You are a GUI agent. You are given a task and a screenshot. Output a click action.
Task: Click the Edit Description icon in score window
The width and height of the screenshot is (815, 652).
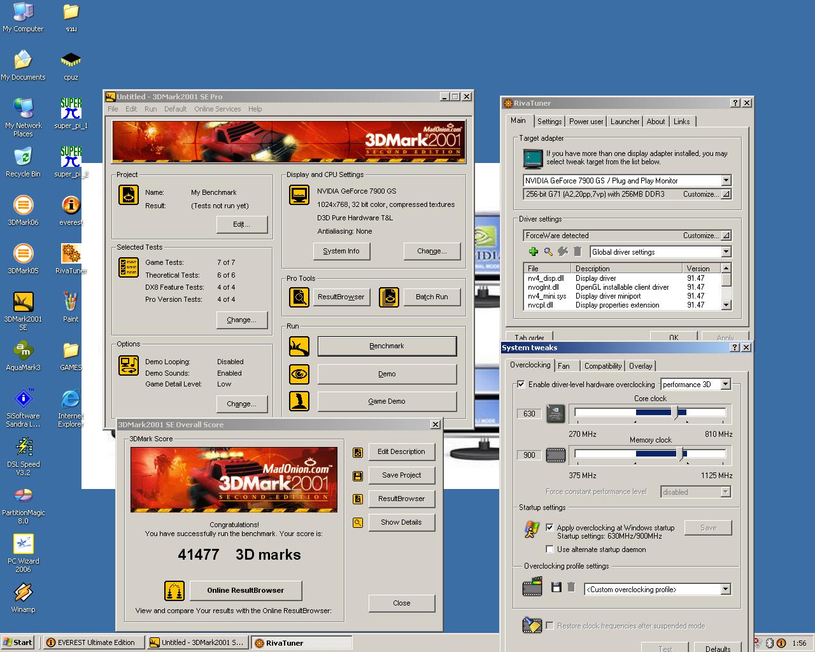point(358,452)
